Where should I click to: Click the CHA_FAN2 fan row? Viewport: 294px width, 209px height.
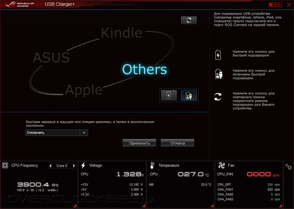pos(249,194)
